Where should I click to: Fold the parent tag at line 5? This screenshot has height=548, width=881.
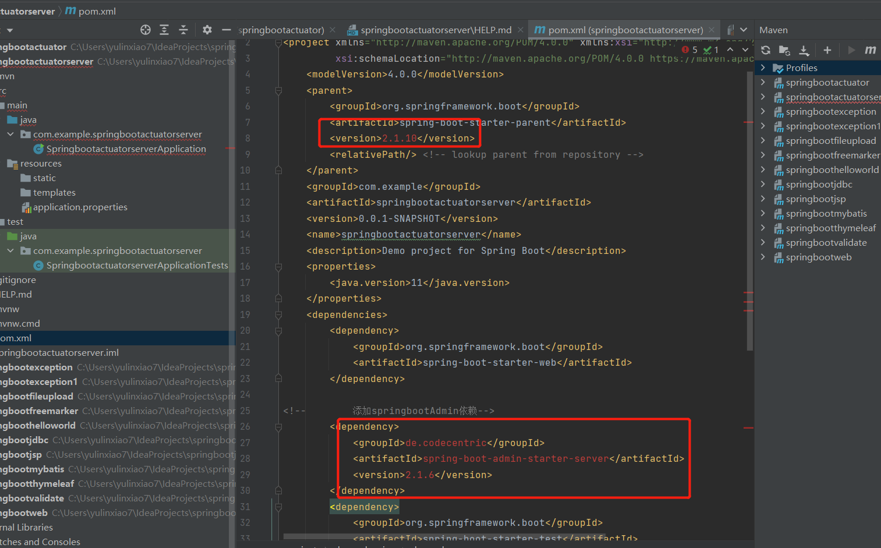(278, 90)
